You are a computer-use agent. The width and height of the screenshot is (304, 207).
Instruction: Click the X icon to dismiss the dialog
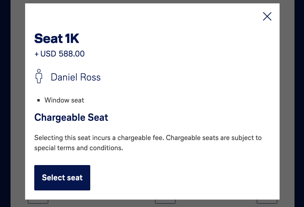coord(267,16)
